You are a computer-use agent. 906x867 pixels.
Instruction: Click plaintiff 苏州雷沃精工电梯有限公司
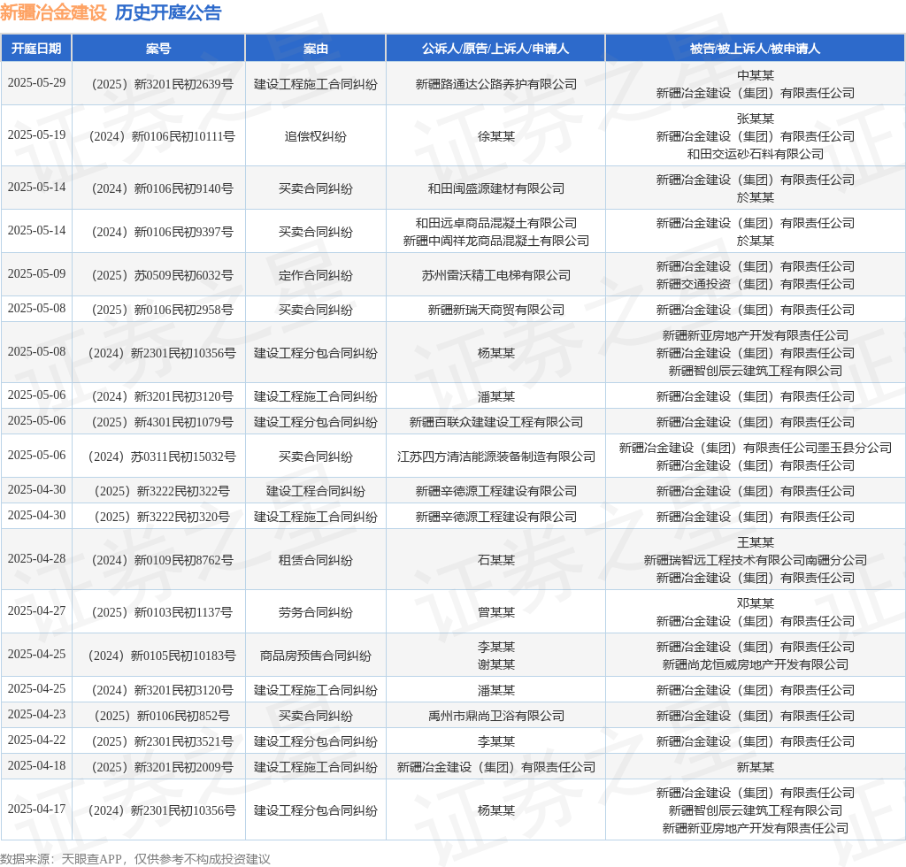(x=495, y=275)
